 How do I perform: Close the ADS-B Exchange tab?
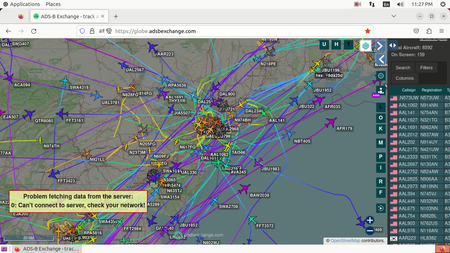(103, 16)
